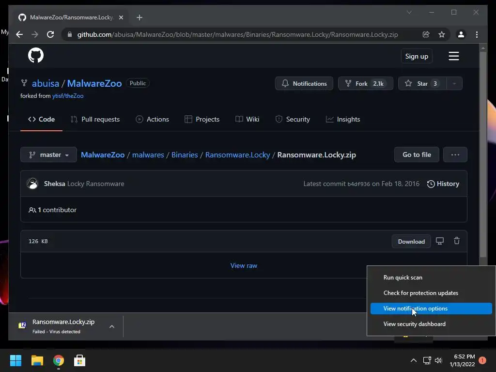Click the Sign up button
This screenshot has width=496, height=372.
(417, 56)
